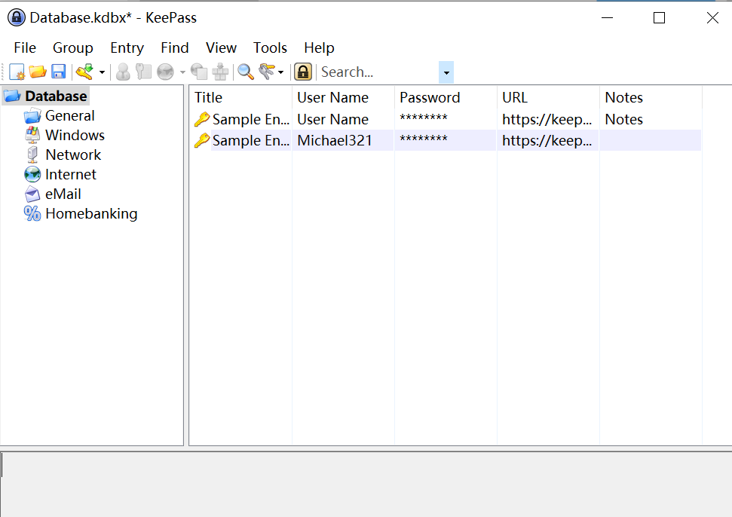Image resolution: width=732 pixels, height=517 pixels.
Task: Click the URL cell of Michael321 entry
Action: pos(547,140)
